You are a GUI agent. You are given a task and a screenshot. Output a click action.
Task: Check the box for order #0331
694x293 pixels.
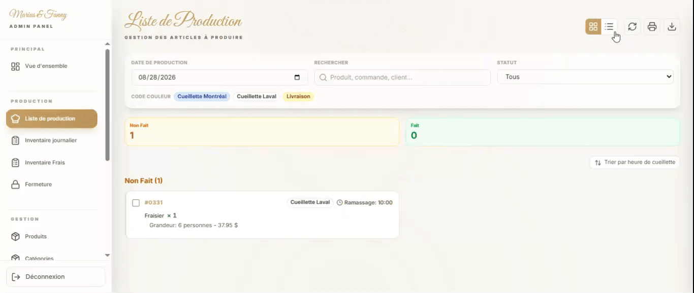[x=136, y=203]
